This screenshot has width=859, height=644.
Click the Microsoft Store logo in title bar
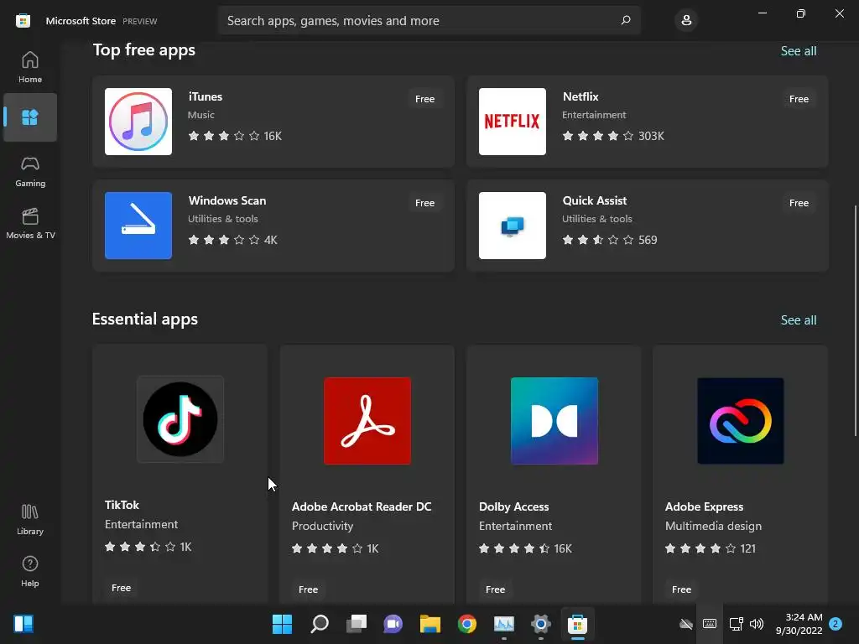pos(23,21)
